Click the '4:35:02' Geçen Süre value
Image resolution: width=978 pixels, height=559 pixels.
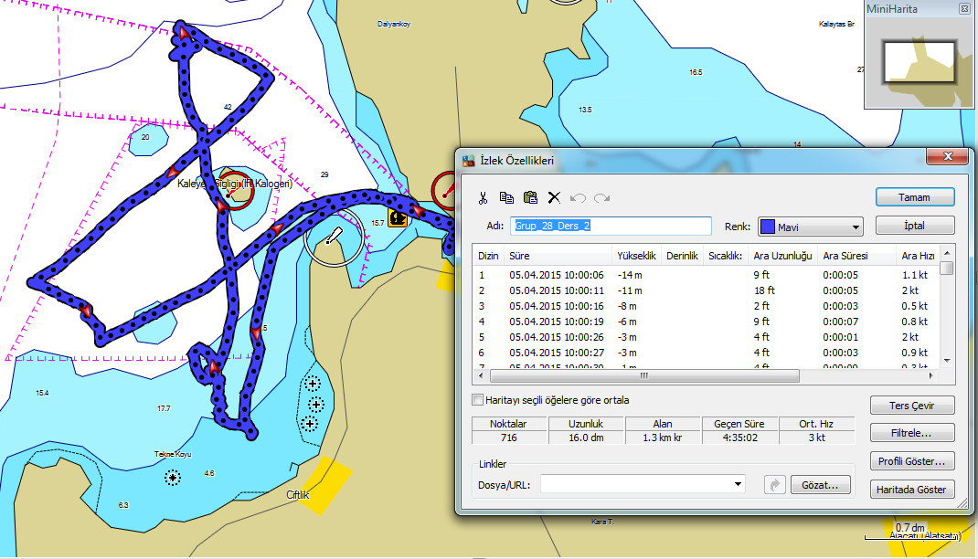click(x=739, y=438)
